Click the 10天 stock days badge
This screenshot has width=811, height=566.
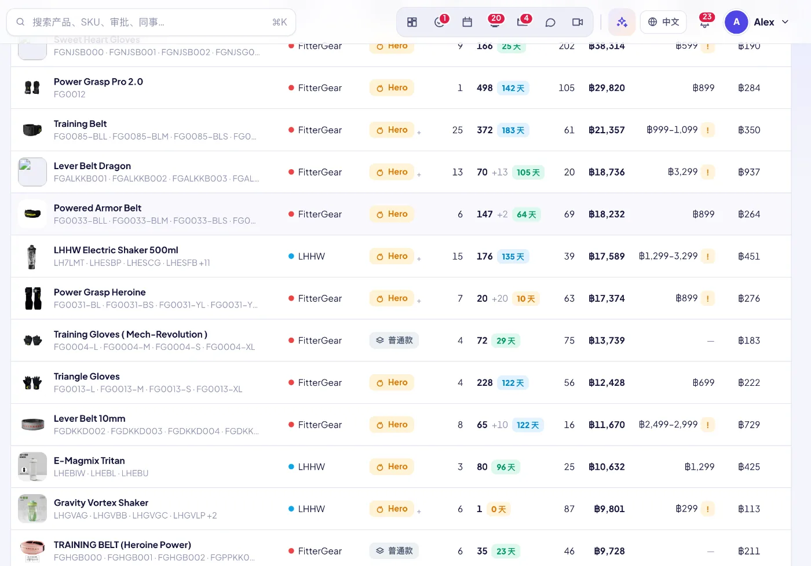click(525, 299)
